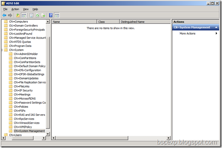The width and height of the screenshot is (222, 148).
Task: Open the Properties toolbar icon
Action: pyautogui.click(x=31, y=15)
